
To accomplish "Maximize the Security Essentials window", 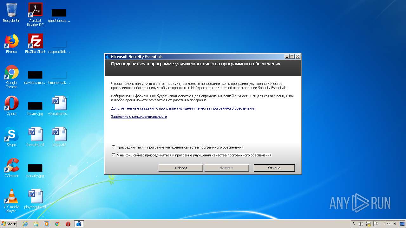I will coord(292,57).
